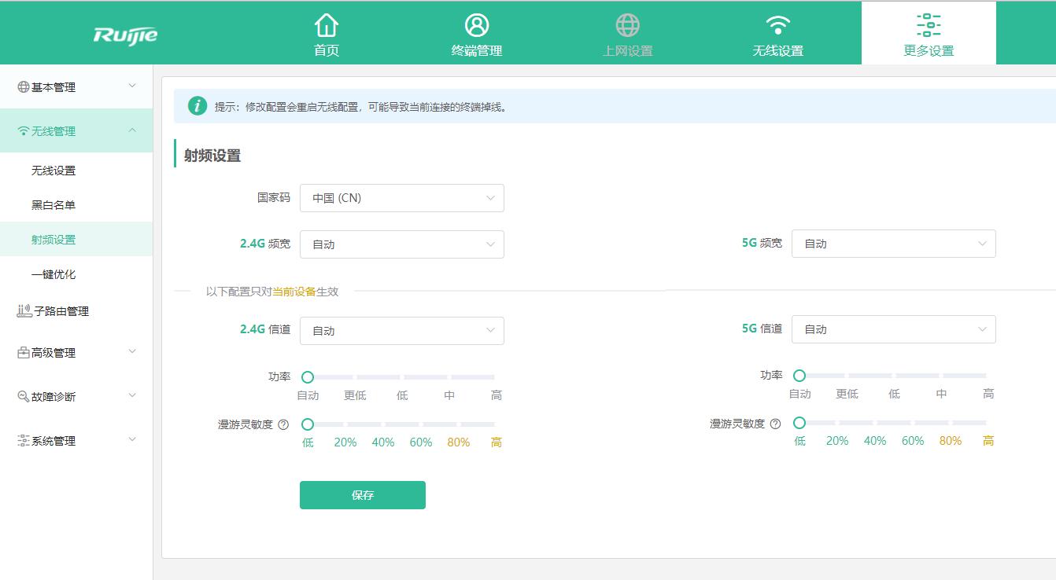Viewport: 1056px width, 580px height.
Task: Click the 保存 save button
Action: click(x=362, y=494)
